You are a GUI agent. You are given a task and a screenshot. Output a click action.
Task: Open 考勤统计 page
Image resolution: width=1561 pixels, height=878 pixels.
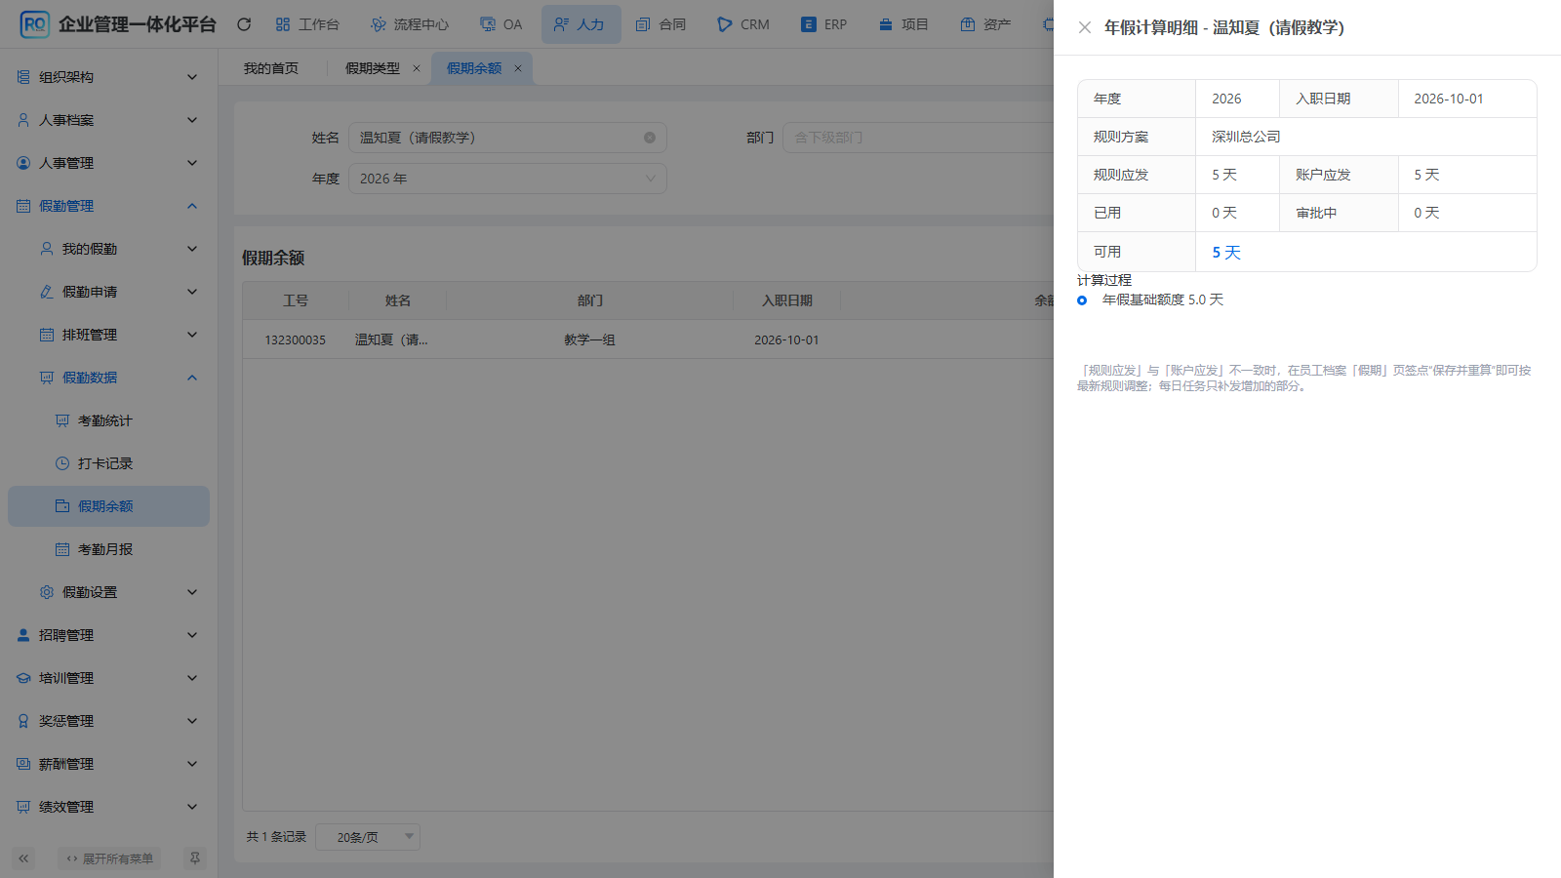pos(108,420)
